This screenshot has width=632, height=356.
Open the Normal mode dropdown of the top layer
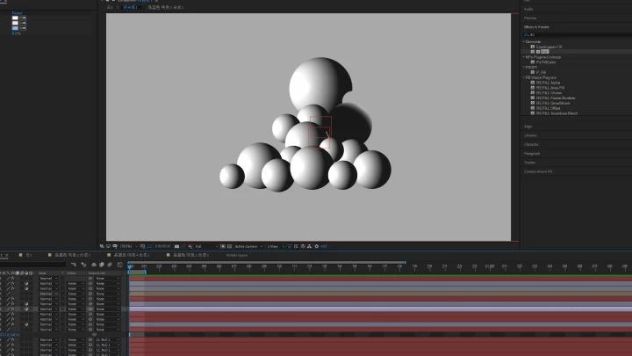[x=49, y=279]
